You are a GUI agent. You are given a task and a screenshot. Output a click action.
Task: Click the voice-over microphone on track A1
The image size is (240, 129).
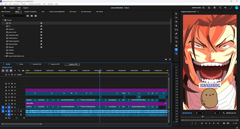[21, 111]
